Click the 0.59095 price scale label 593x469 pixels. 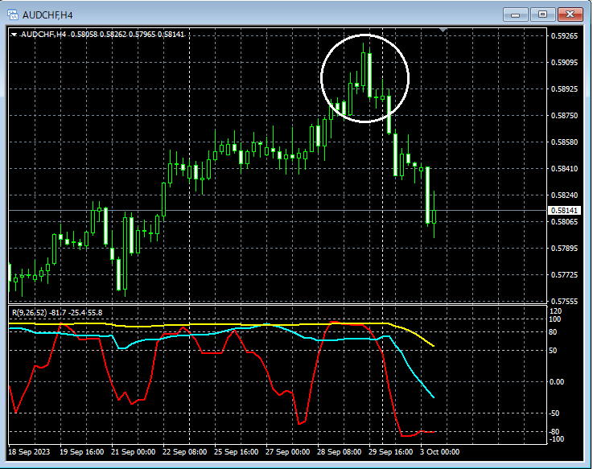[564, 63]
